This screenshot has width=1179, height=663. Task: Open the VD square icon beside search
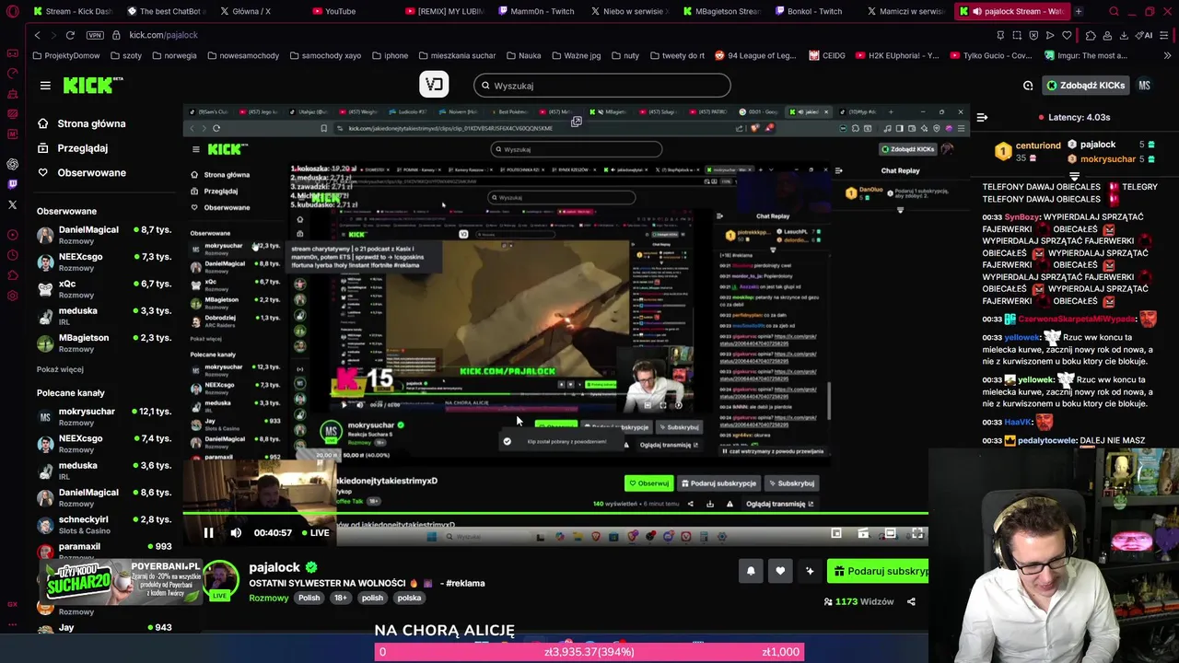click(434, 85)
